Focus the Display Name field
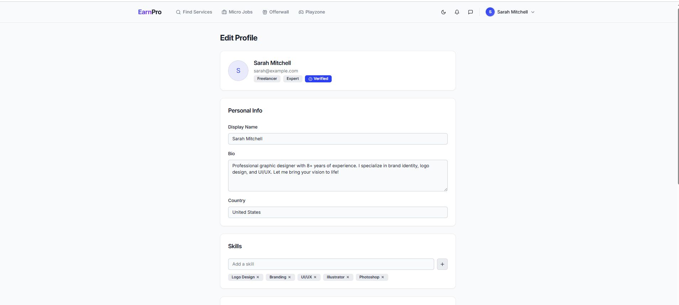Viewport: 679px width, 305px height. coord(338,139)
